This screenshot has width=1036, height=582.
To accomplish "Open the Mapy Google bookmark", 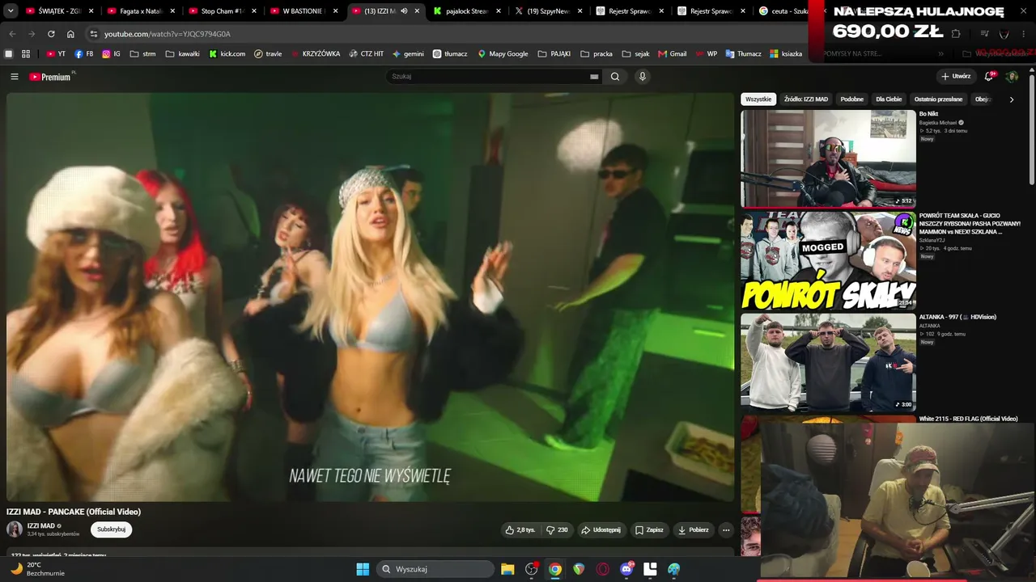I will (503, 54).
